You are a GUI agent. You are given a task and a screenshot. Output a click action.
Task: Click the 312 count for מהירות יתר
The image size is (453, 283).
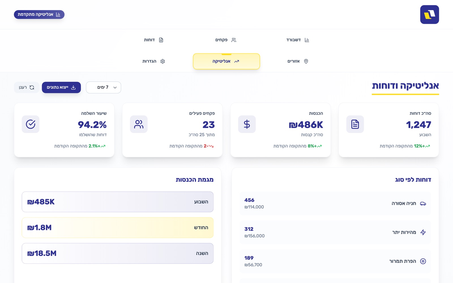click(249, 229)
